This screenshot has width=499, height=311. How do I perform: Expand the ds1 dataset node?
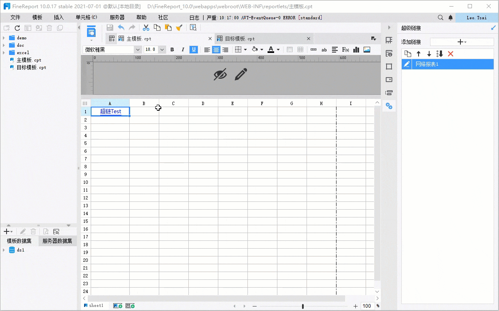(4, 250)
